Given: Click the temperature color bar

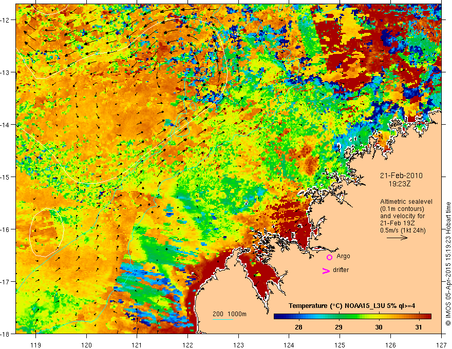Looking at the screenshot, I should [352, 317].
